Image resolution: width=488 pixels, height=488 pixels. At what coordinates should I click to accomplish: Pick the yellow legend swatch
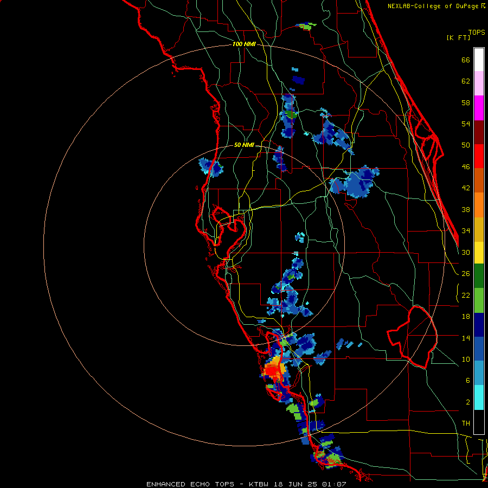[479, 253]
